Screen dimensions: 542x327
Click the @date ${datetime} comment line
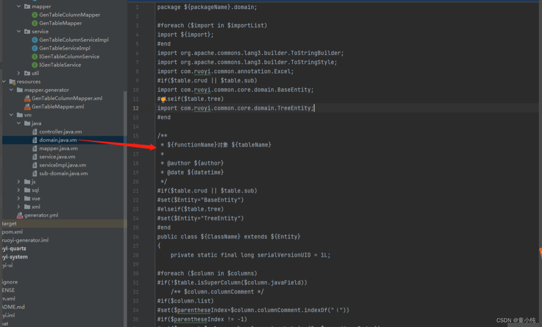pos(192,172)
